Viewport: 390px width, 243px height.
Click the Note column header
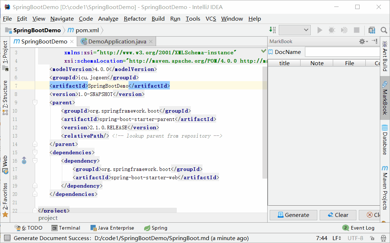pyautogui.click(x=317, y=63)
